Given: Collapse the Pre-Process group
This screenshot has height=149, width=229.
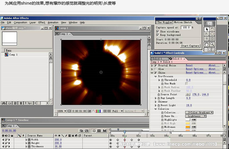Looking at the screenshot, I should [155, 76].
